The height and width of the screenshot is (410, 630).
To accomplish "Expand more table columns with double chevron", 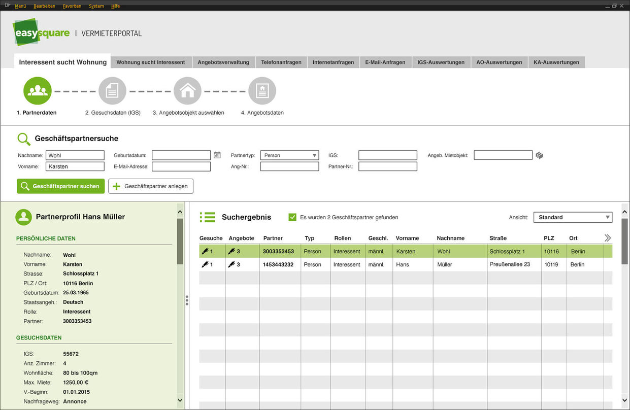I will pyautogui.click(x=608, y=238).
